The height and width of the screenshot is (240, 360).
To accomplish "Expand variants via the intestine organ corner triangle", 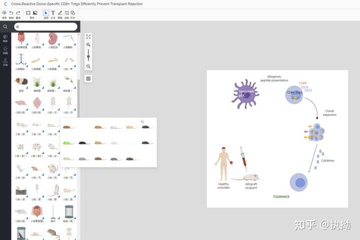I will [43, 217].
